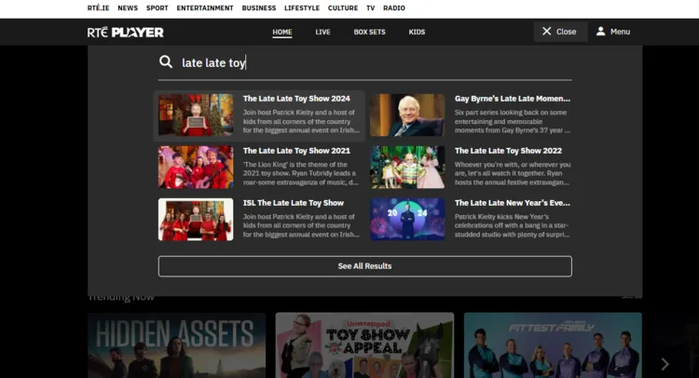Viewport: 699px width, 378px height.
Task: Open TV in top bar
Action: click(370, 8)
